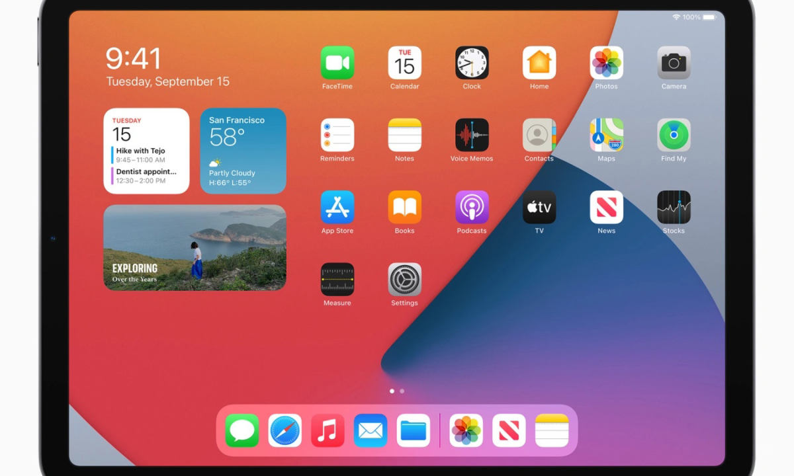Tap the Wi-Fi status icon
Screen dimensions: 794x476
(x=676, y=17)
